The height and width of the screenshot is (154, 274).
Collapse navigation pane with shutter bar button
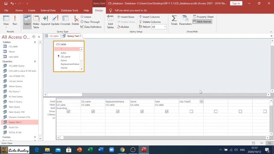click(39, 37)
